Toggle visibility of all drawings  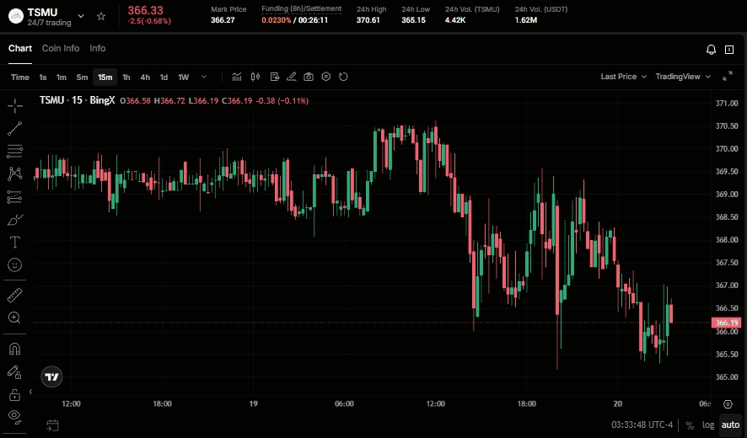14,415
